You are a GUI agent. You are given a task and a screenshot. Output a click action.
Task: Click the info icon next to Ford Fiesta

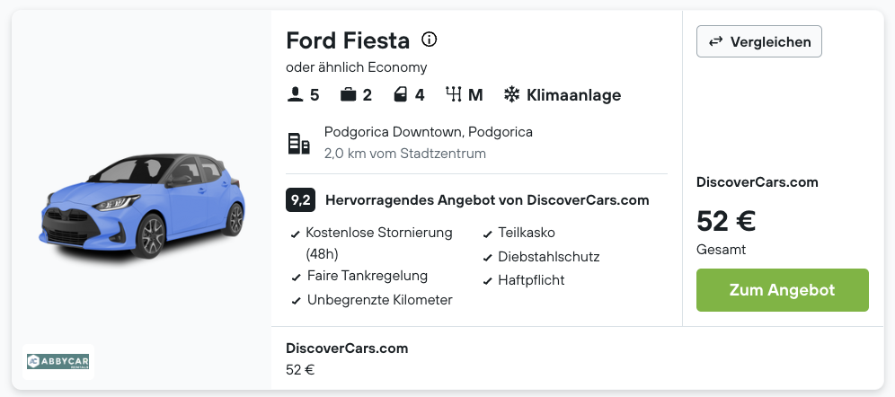pyautogui.click(x=429, y=40)
